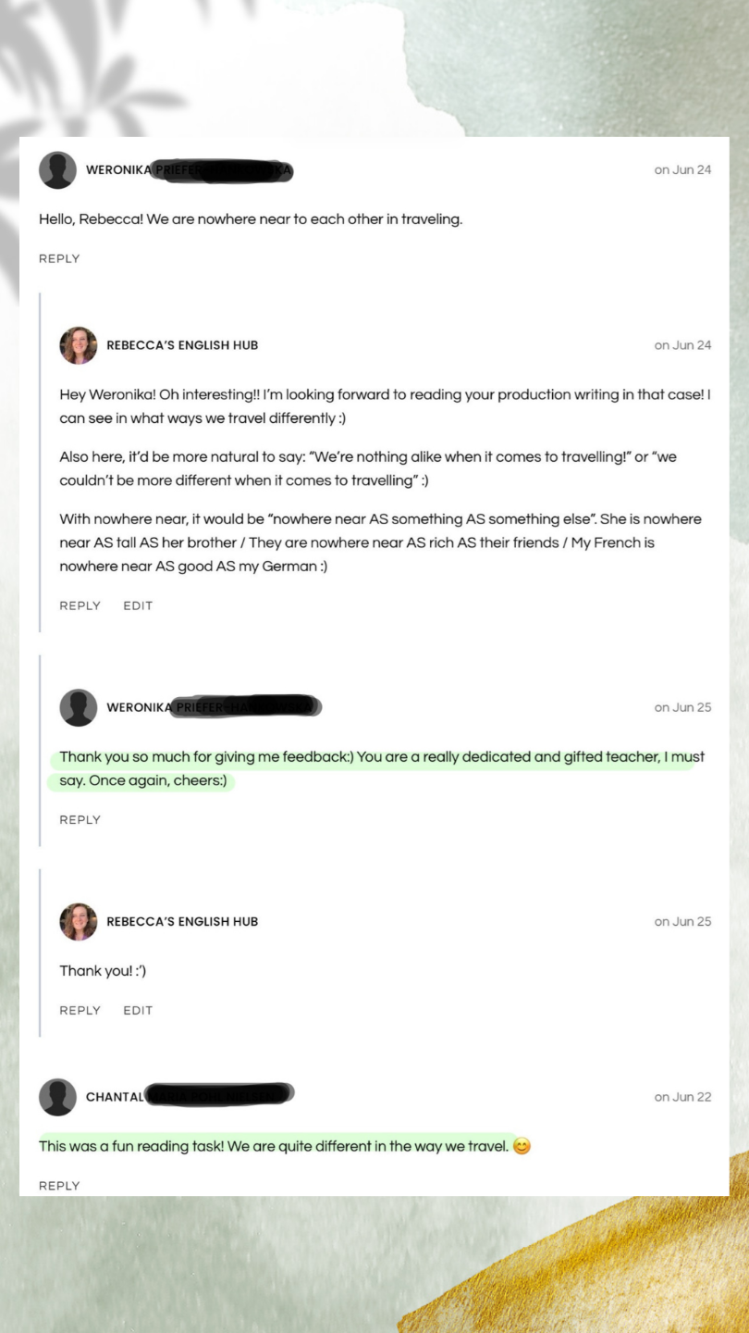The width and height of the screenshot is (749, 1333).
Task: Open Rebecca's English Hub name on Jun 24
Action: click(182, 345)
